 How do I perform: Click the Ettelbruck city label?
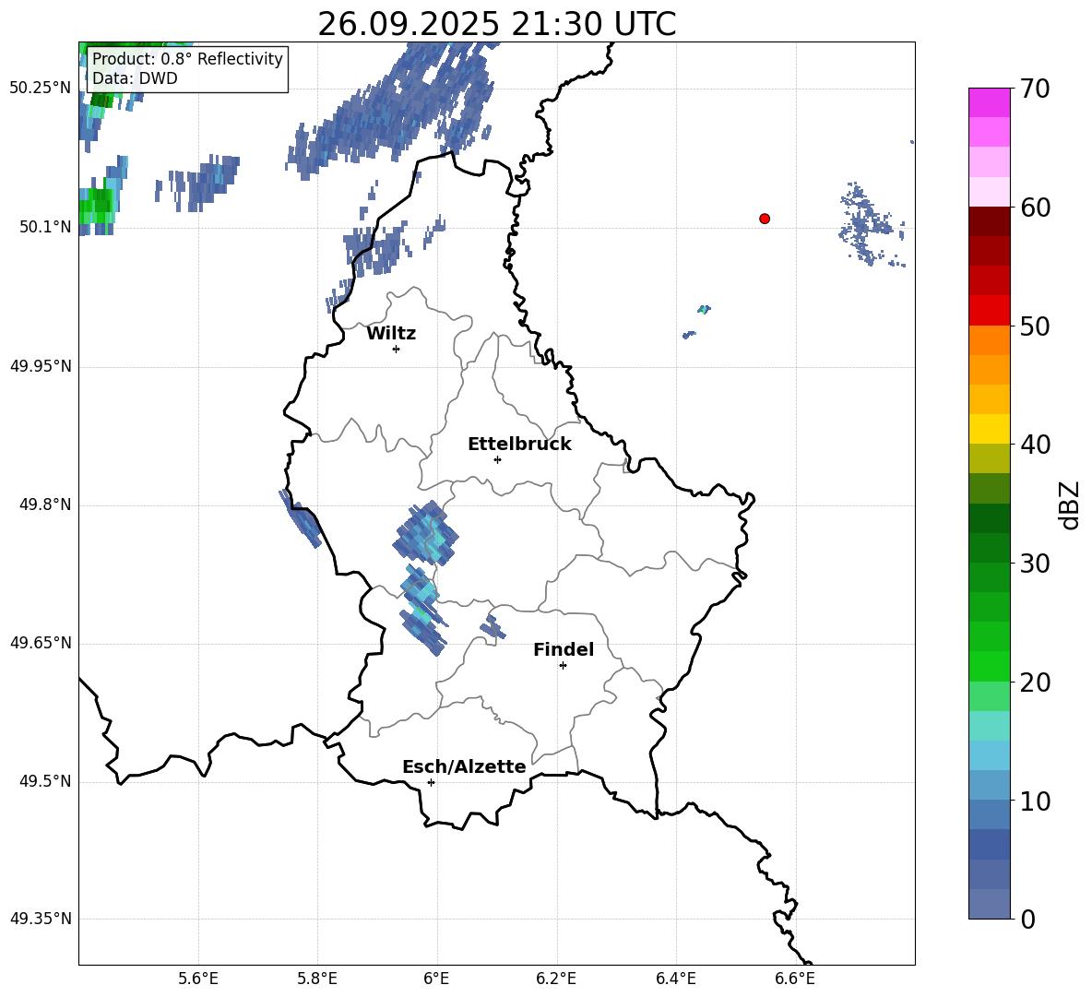pos(519,445)
